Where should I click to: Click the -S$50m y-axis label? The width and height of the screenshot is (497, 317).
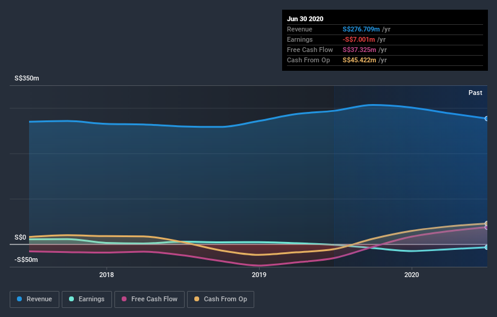(26, 260)
